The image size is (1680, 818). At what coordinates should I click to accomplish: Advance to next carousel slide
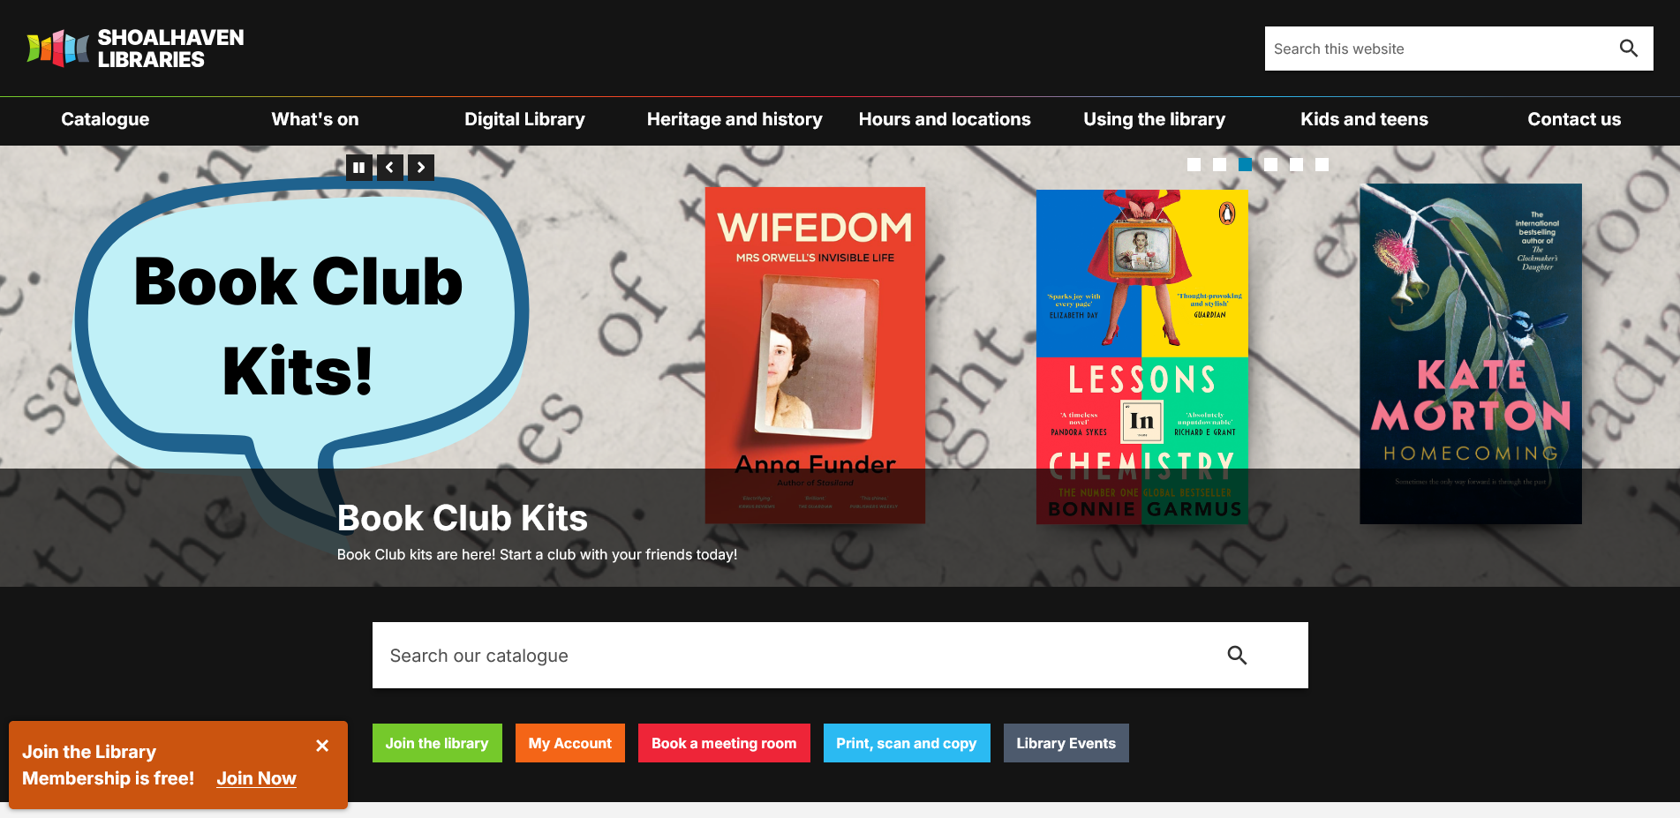click(421, 167)
